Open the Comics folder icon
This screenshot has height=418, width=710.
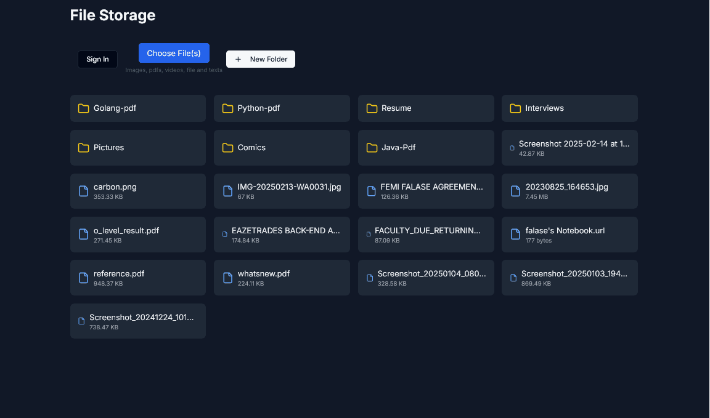tap(228, 147)
